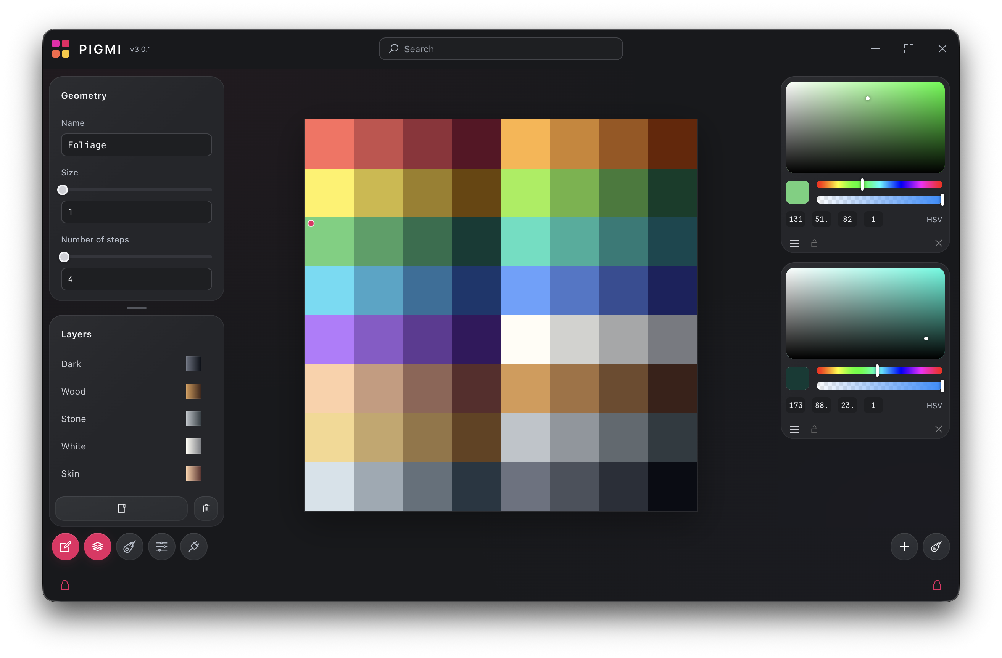Click the bottom-right pink lock icon

937,585
